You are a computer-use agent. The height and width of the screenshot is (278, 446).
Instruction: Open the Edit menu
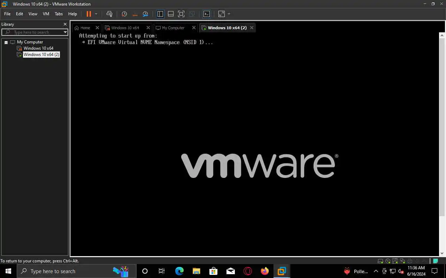pyautogui.click(x=20, y=14)
